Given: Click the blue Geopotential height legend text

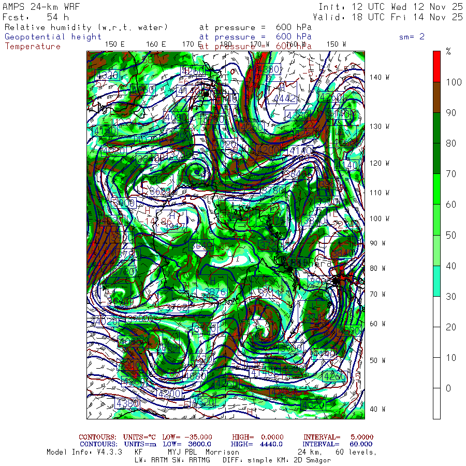Looking at the screenshot, I should tap(53, 37).
